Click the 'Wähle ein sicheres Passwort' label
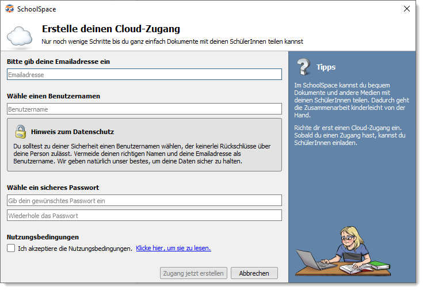 point(53,188)
